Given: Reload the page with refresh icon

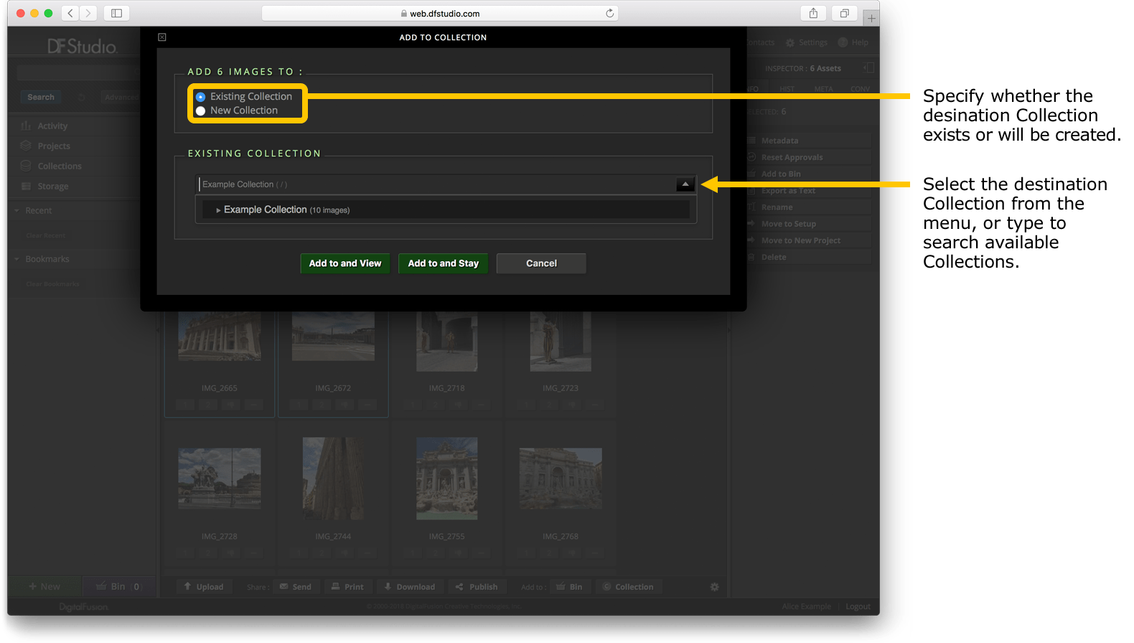Looking at the screenshot, I should tap(609, 13).
